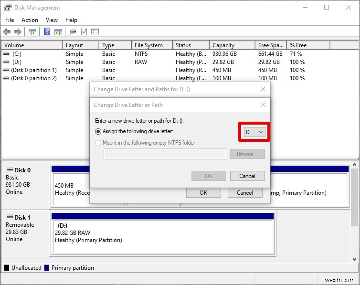Image resolution: width=360 pixels, height=285 pixels.
Task: Close the Change Drive Letter or Path dialog
Action: tap(263, 105)
